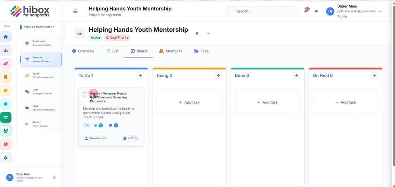Add a task in Doing column
The height and width of the screenshot is (187, 395).
click(x=189, y=102)
